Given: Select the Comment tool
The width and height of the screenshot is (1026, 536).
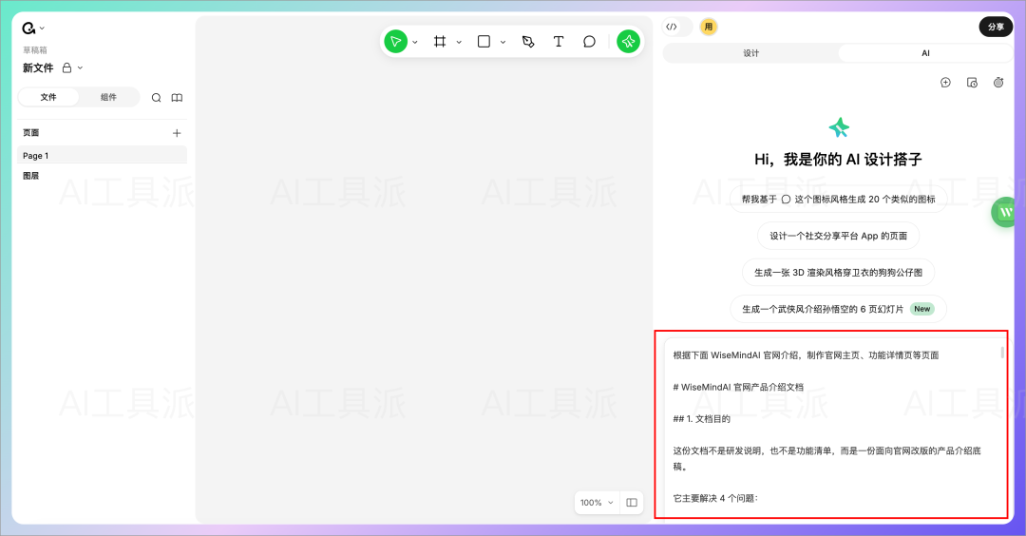Looking at the screenshot, I should tap(589, 42).
